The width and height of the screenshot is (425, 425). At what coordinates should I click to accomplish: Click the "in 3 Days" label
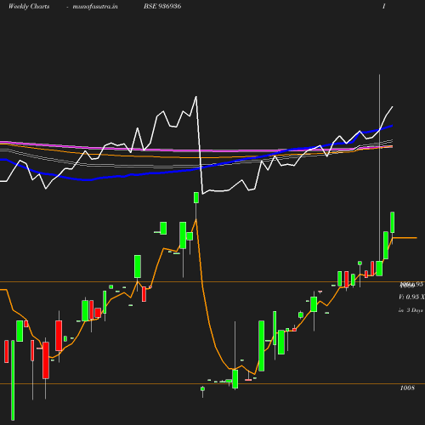coord(411,310)
